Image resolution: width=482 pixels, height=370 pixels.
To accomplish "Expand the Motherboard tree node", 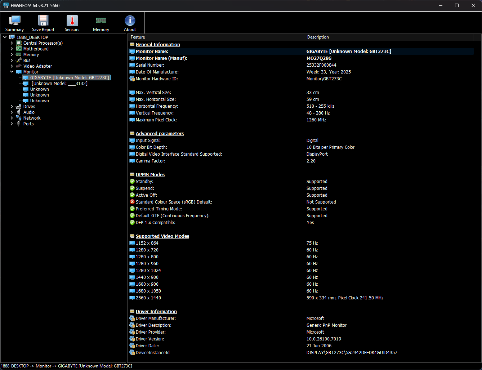I will point(12,49).
